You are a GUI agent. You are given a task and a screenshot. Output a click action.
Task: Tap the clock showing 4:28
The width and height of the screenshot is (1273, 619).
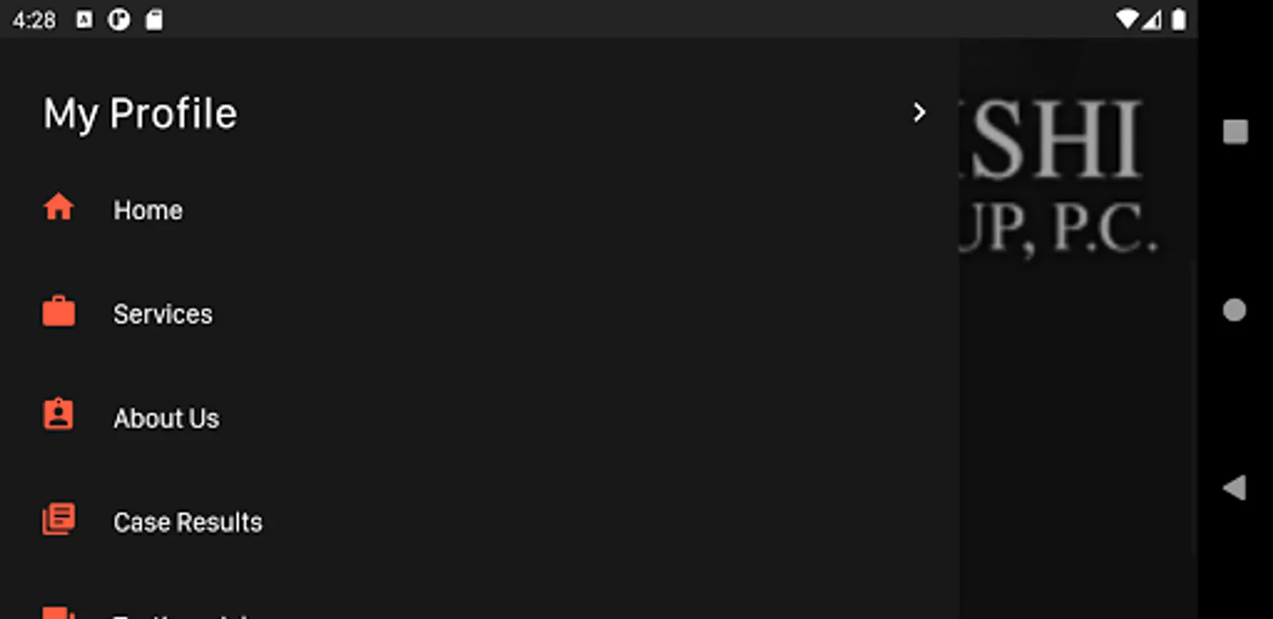[x=34, y=21]
